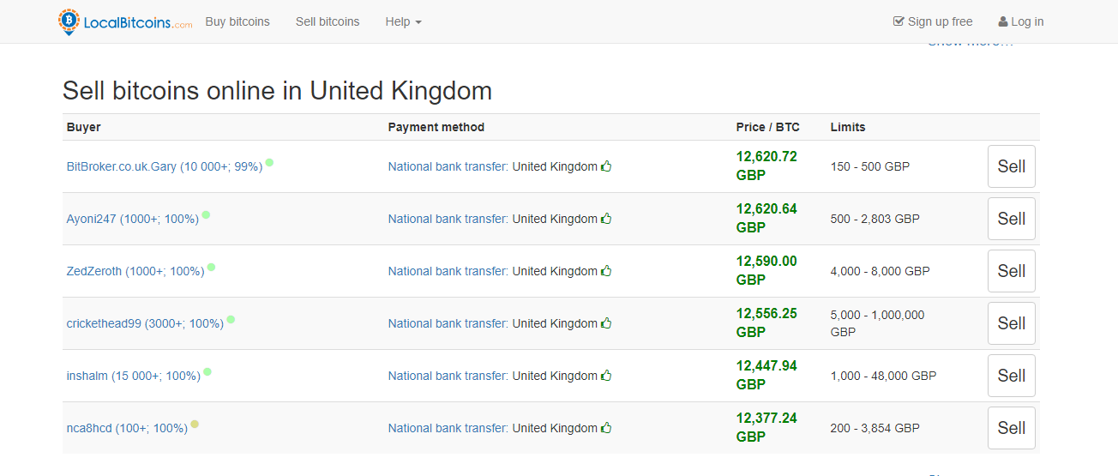Click thumbs-up icon in ZedZeroth row
The height and width of the screenshot is (476, 1118).
tap(606, 271)
